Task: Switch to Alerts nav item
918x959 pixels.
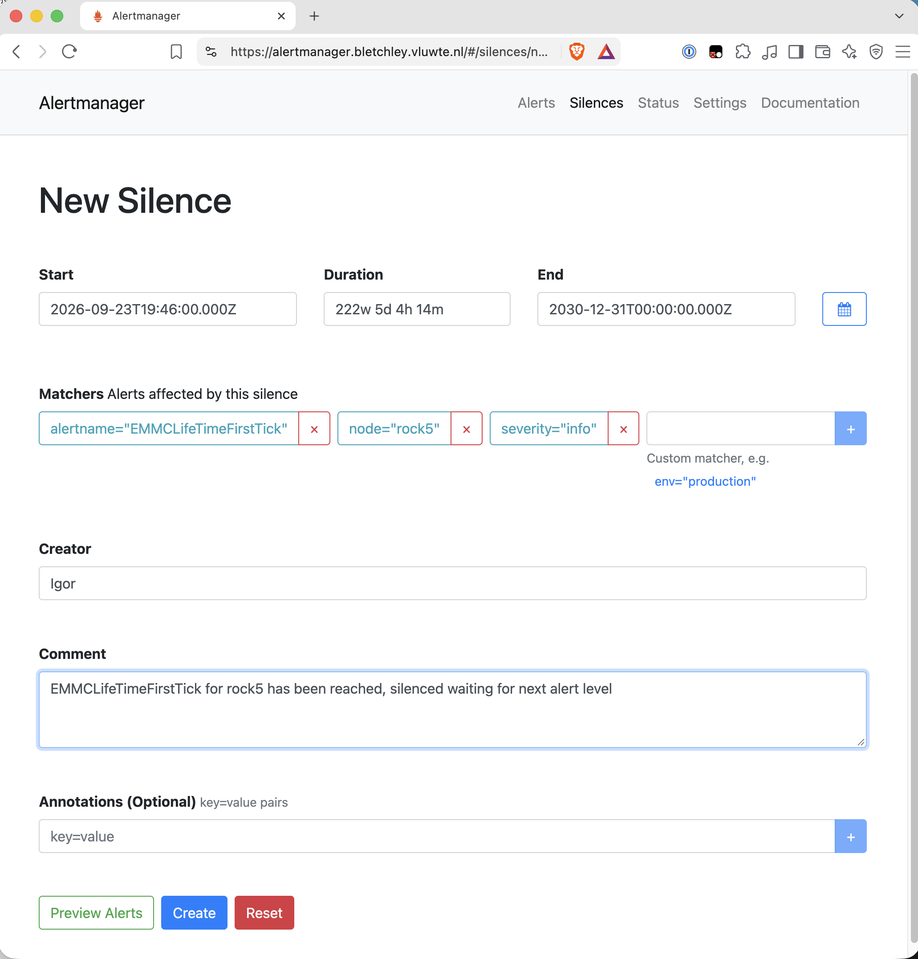Action: (536, 103)
